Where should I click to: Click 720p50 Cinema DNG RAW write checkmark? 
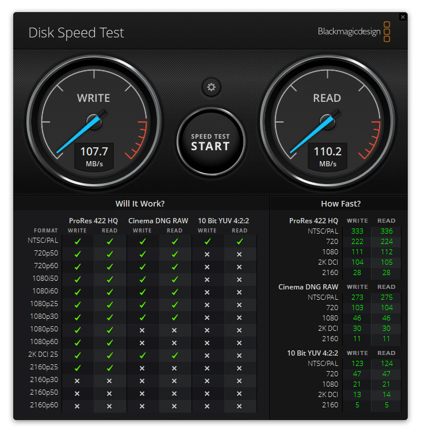coord(142,254)
